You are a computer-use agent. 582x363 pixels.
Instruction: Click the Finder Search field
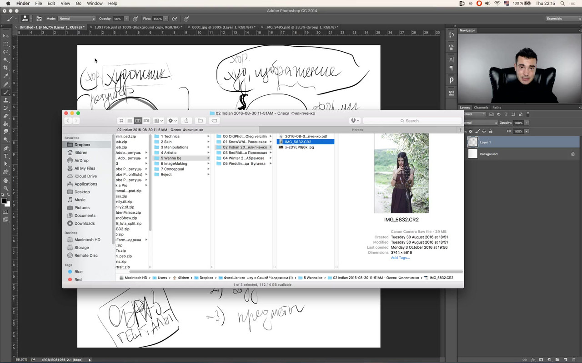tap(412, 121)
